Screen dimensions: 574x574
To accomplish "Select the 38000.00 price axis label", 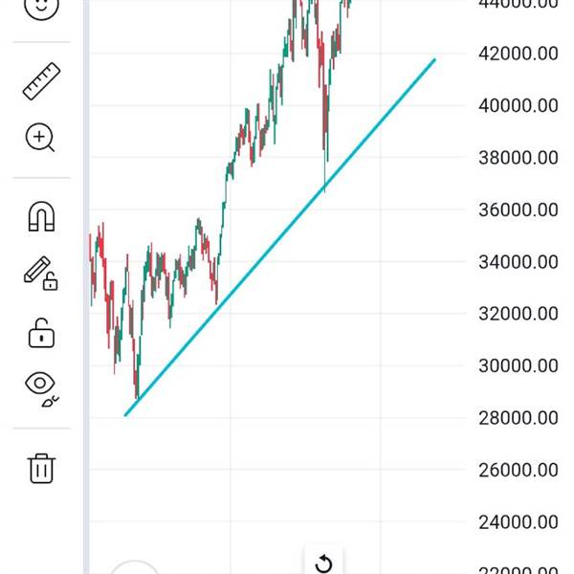I will (518, 157).
